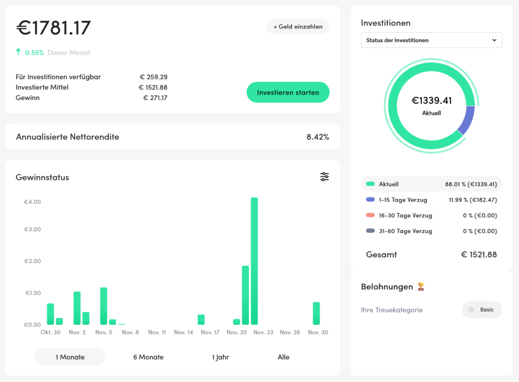Click the dropdown chevron in Investitionen panel
519x382 pixels.
click(495, 40)
